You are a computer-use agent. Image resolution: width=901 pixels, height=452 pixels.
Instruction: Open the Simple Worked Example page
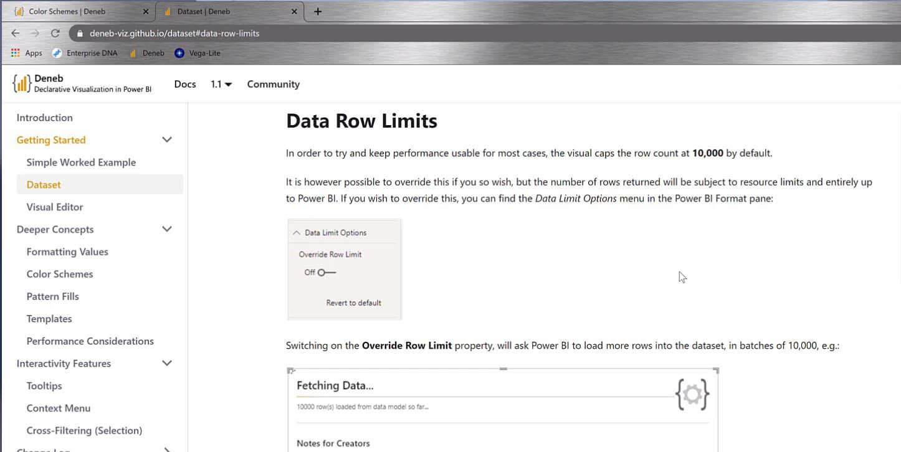81,162
